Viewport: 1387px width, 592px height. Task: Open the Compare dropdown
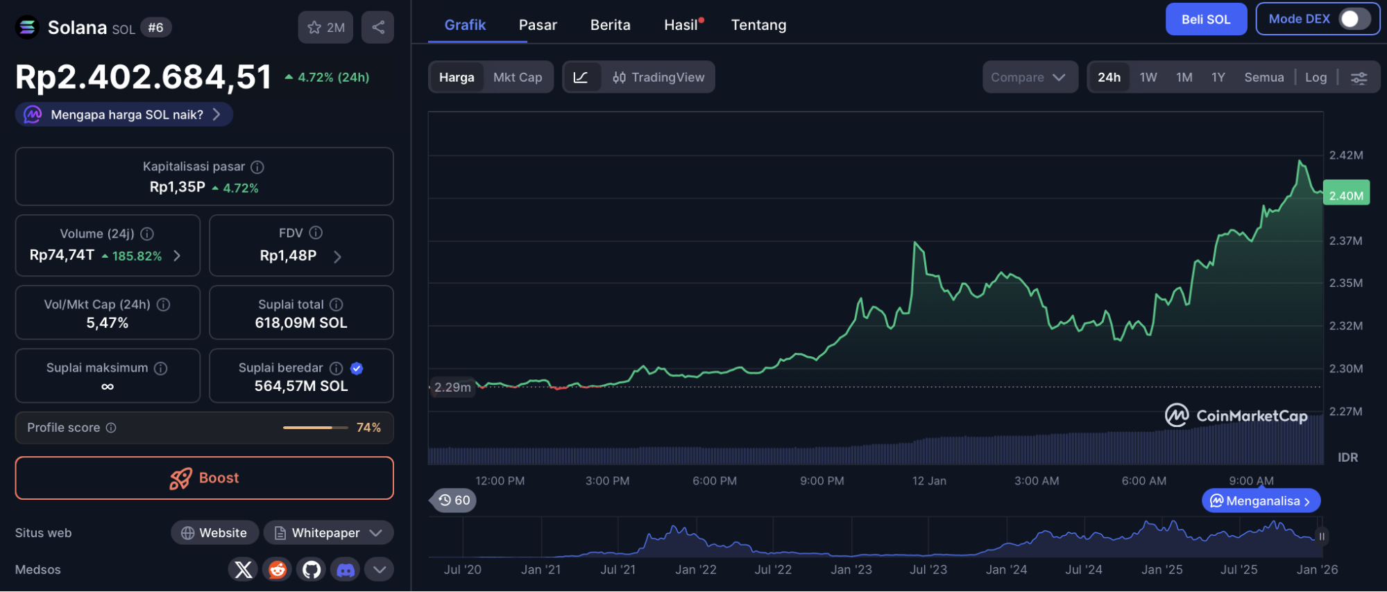[x=1028, y=78]
